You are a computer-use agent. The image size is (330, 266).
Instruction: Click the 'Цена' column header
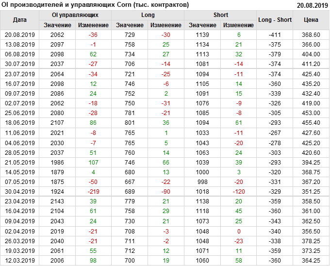point(311,20)
